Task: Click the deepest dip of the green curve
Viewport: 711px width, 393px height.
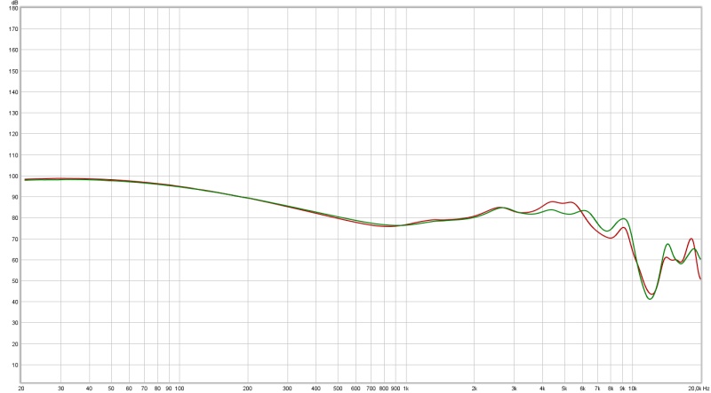Action: pyautogui.click(x=650, y=299)
